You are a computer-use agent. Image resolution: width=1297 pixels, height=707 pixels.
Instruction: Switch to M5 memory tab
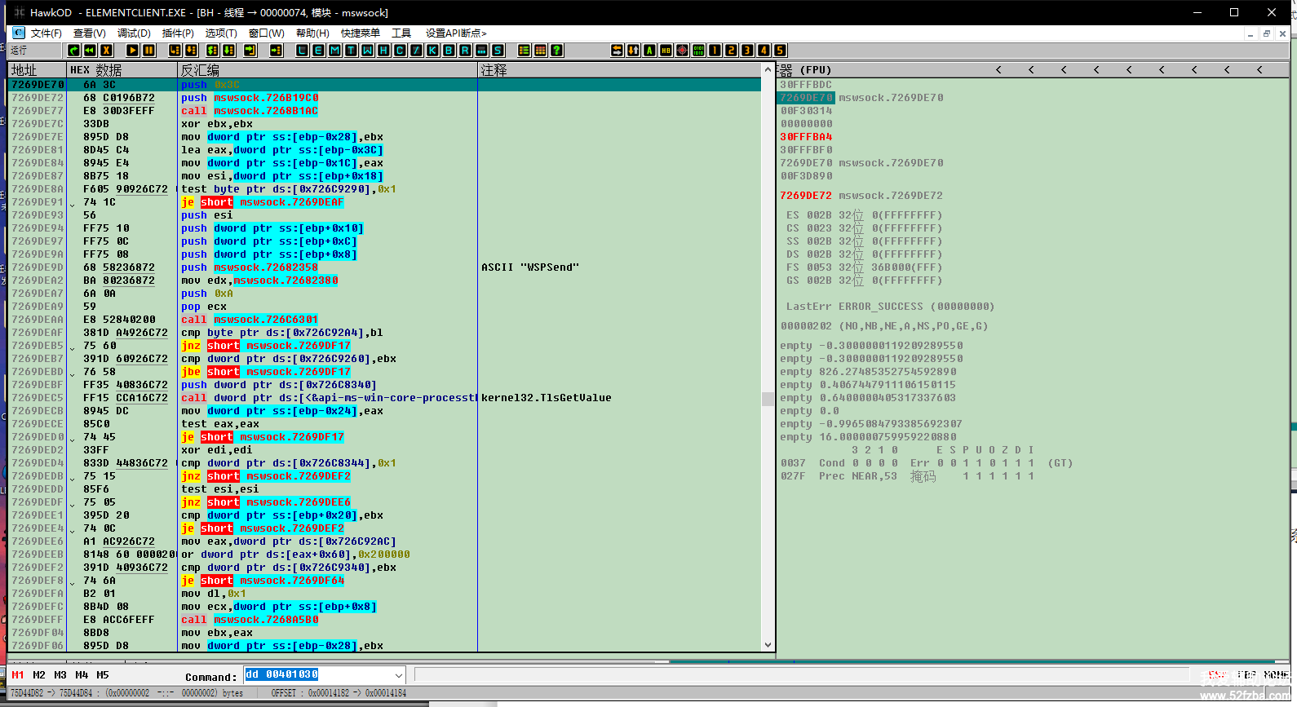pos(103,675)
